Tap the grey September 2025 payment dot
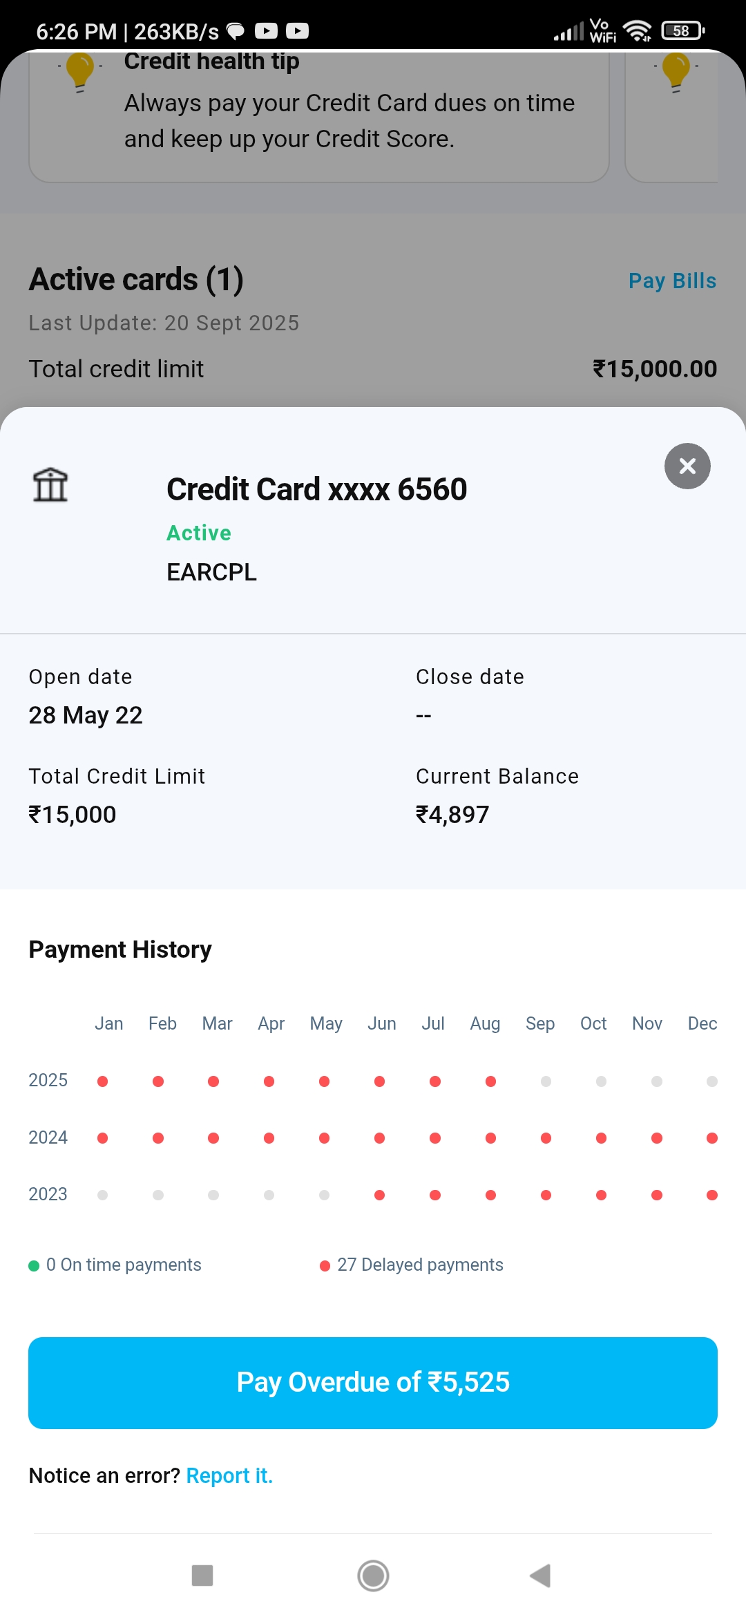The image size is (746, 1617). point(546,1081)
